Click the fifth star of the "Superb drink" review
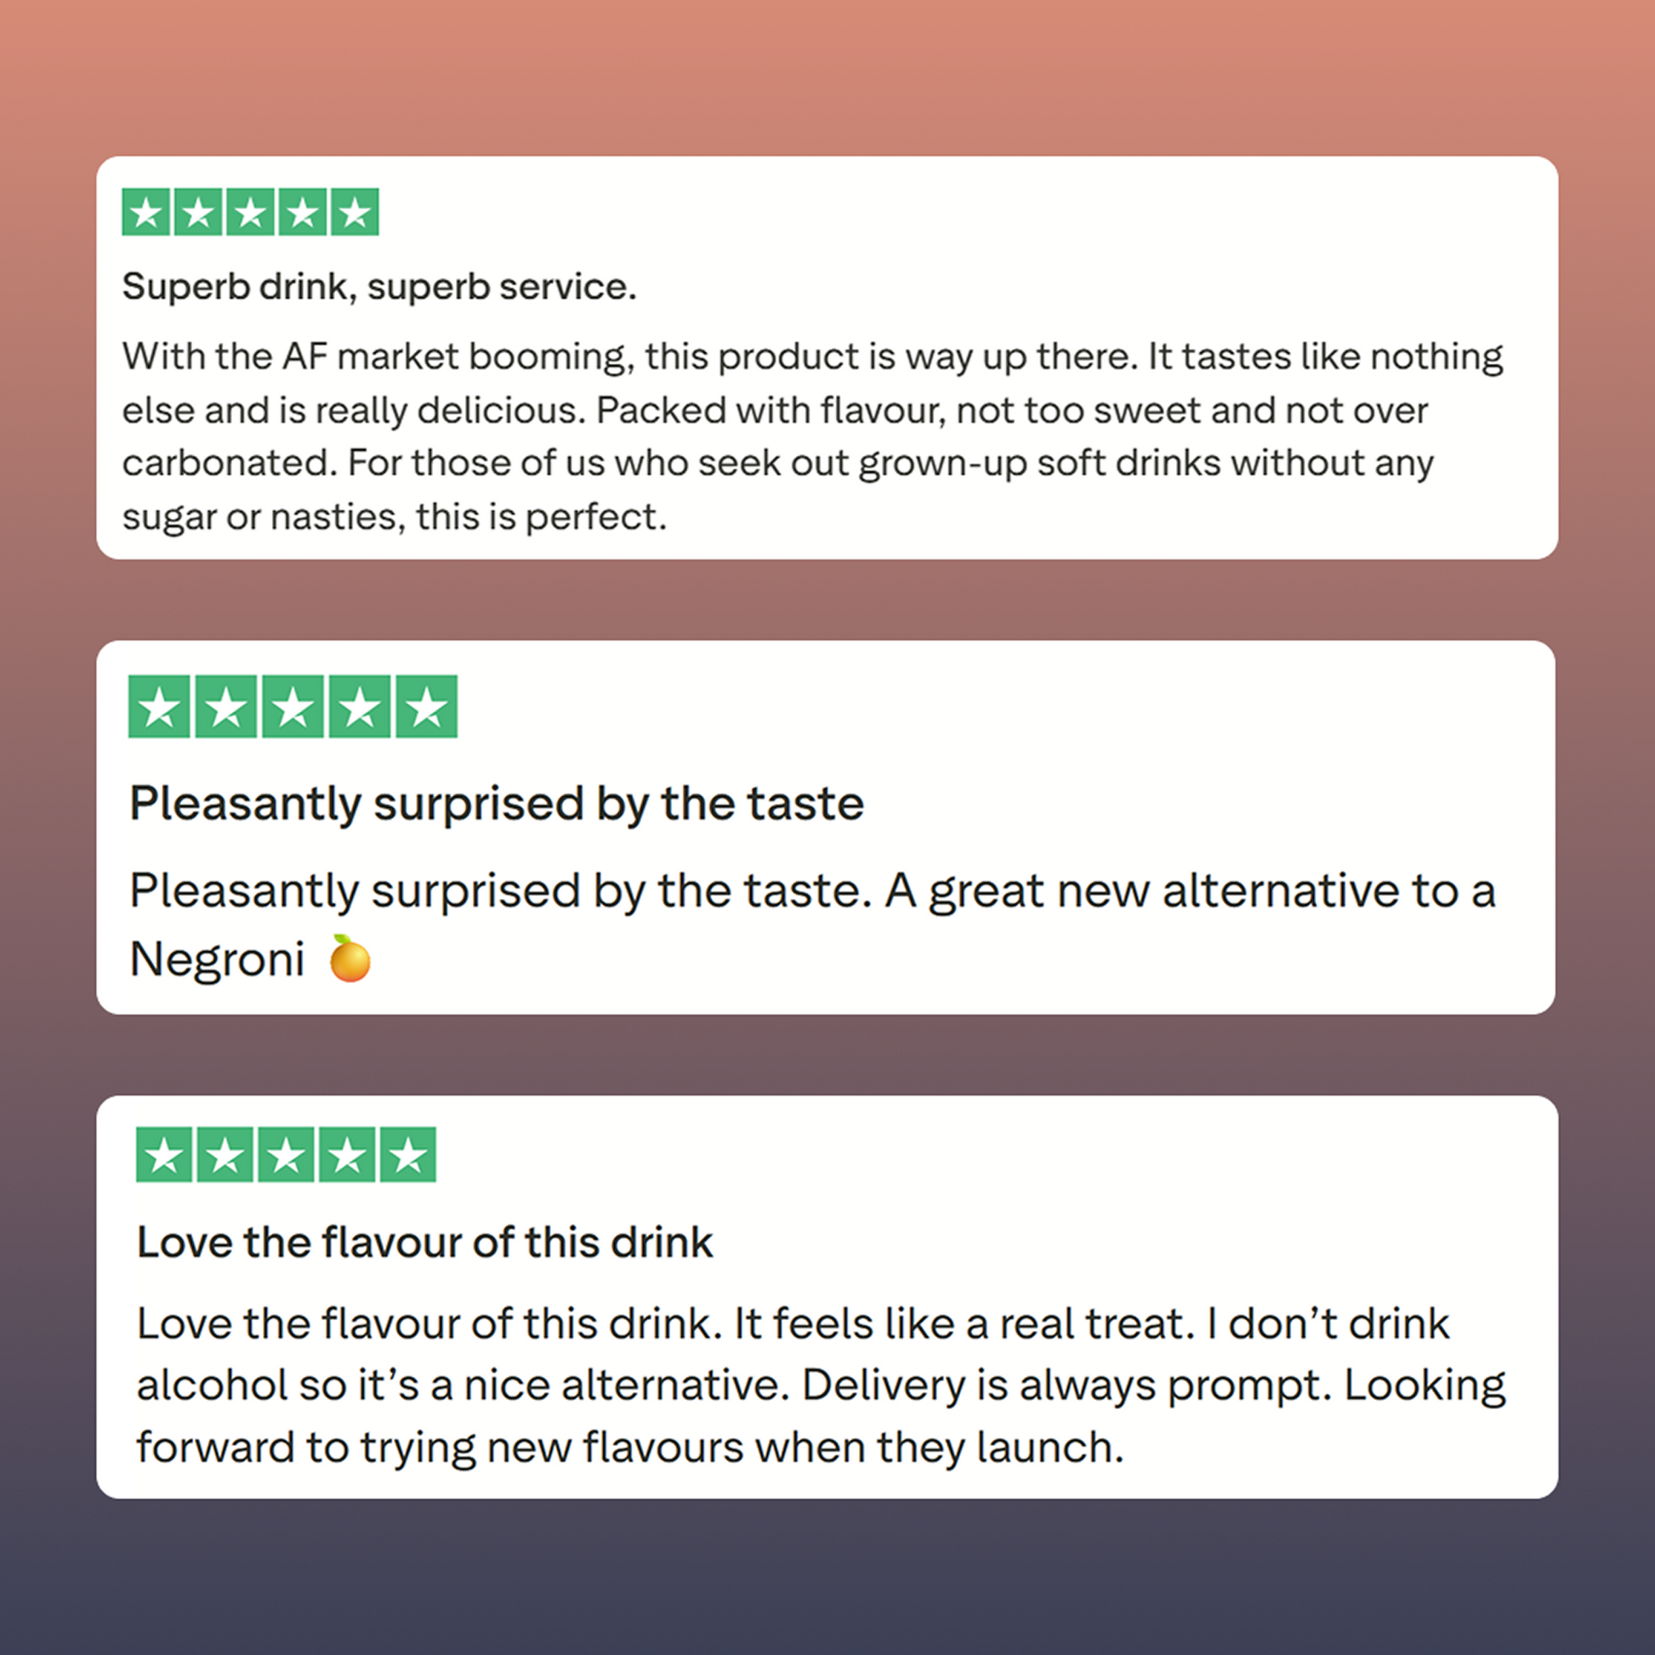Image resolution: width=1655 pixels, height=1655 pixels. click(355, 212)
